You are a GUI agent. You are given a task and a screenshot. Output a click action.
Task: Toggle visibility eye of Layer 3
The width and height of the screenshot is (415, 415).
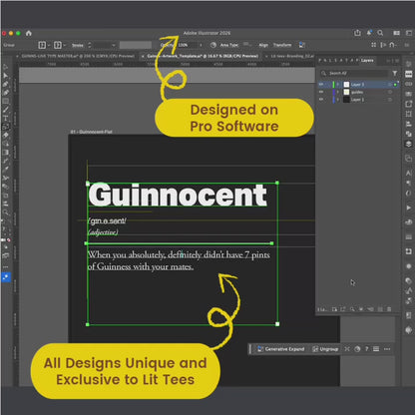pyautogui.click(x=321, y=85)
